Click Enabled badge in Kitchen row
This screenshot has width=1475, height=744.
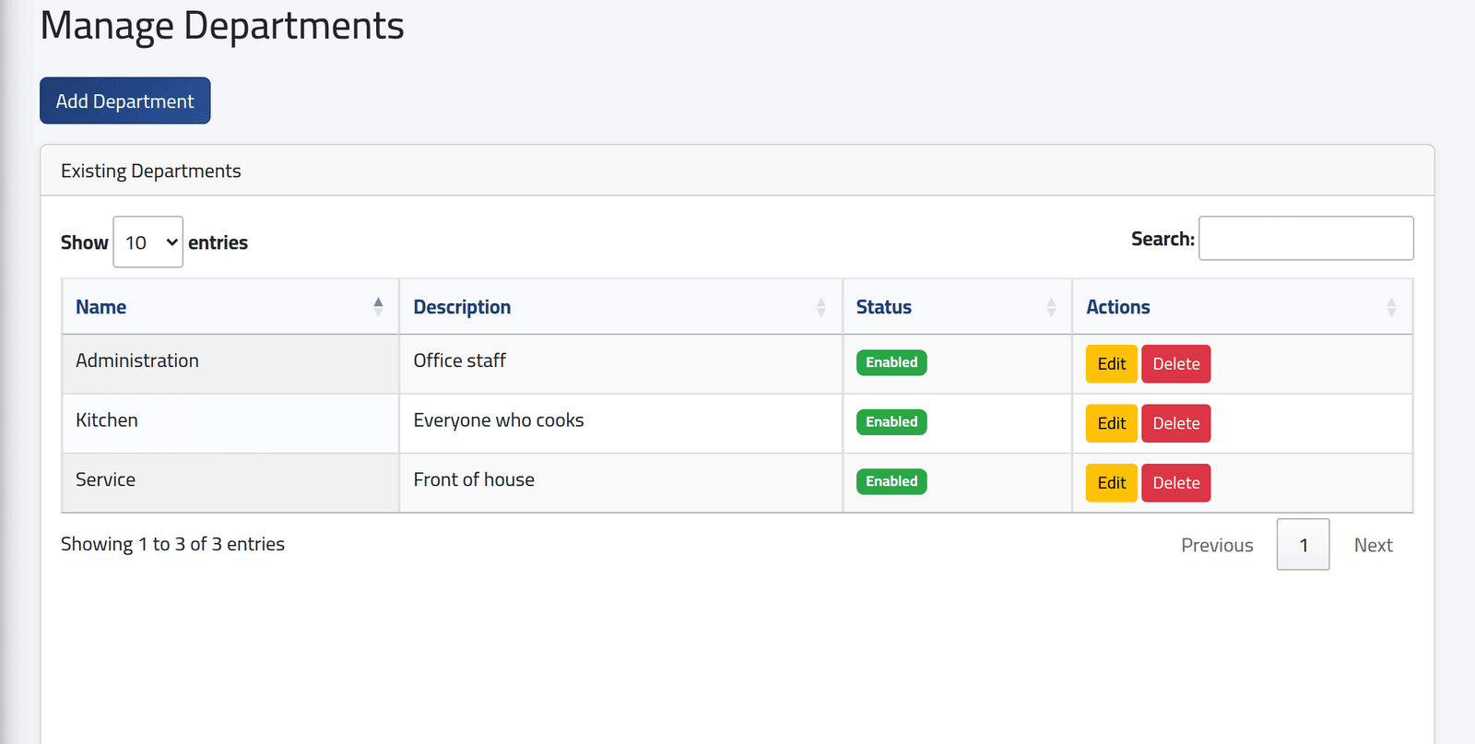[891, 422]
